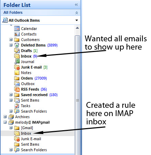
Task: Open the Outbox folder icon
Action: coord(17,84)
